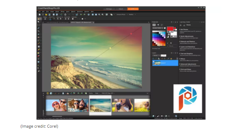
Task: Open the Materials palette selection dropdown
Action: [x=158, y=28]
